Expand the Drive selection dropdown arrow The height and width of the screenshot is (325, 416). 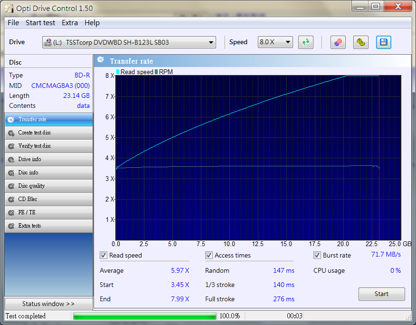tap(211, 42)
